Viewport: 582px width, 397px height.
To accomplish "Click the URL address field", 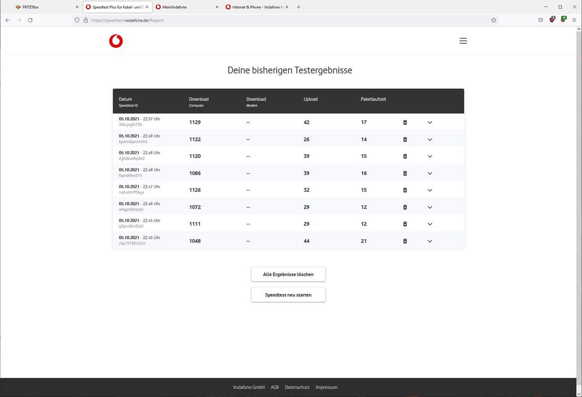I will 286,20.
